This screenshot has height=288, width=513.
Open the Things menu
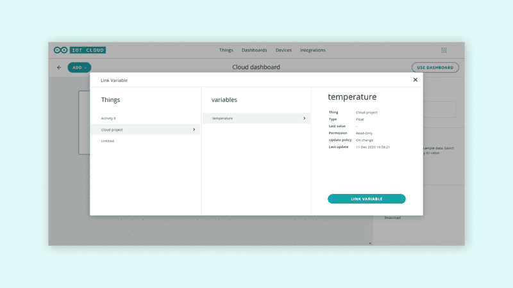(x=226, y=50)
